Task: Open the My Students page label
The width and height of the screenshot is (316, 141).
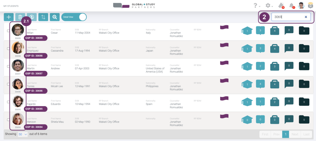Action: coord(11,6)
